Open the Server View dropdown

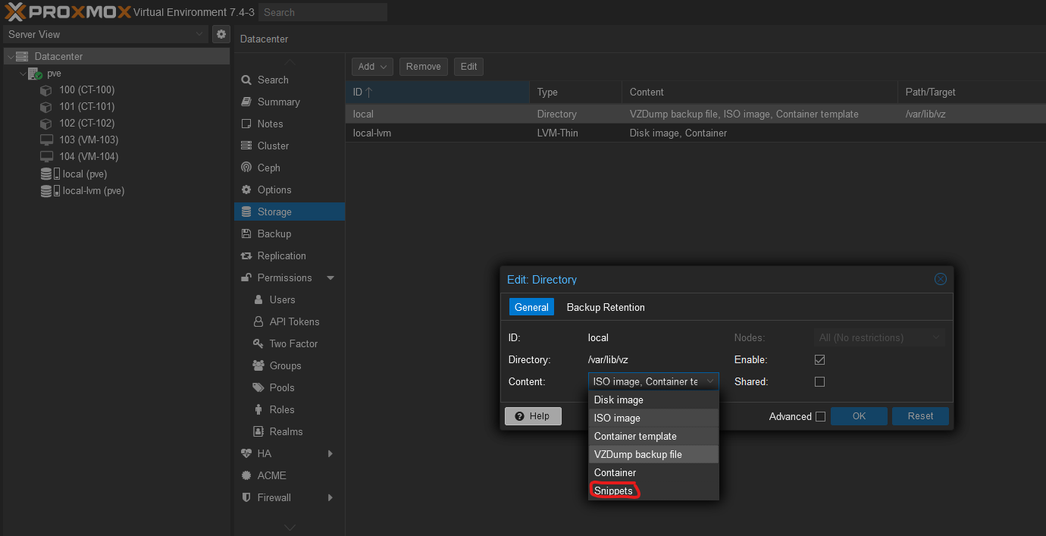point(199,34)
